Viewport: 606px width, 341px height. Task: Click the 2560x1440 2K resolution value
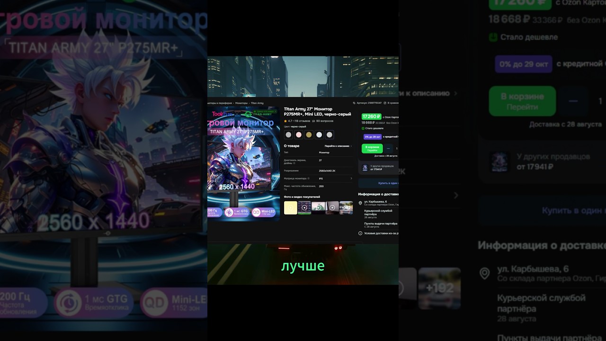327,170
